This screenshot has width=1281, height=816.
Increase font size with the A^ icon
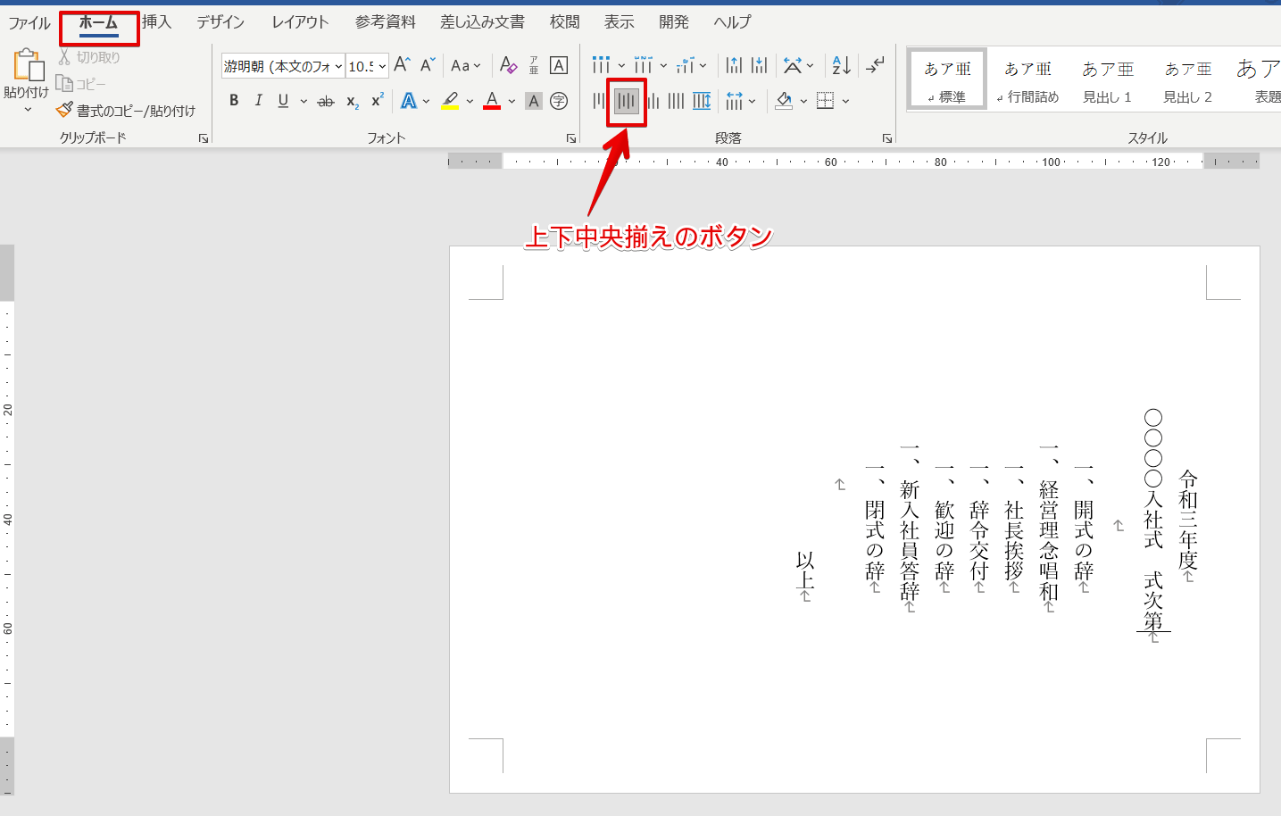(402, 65)
